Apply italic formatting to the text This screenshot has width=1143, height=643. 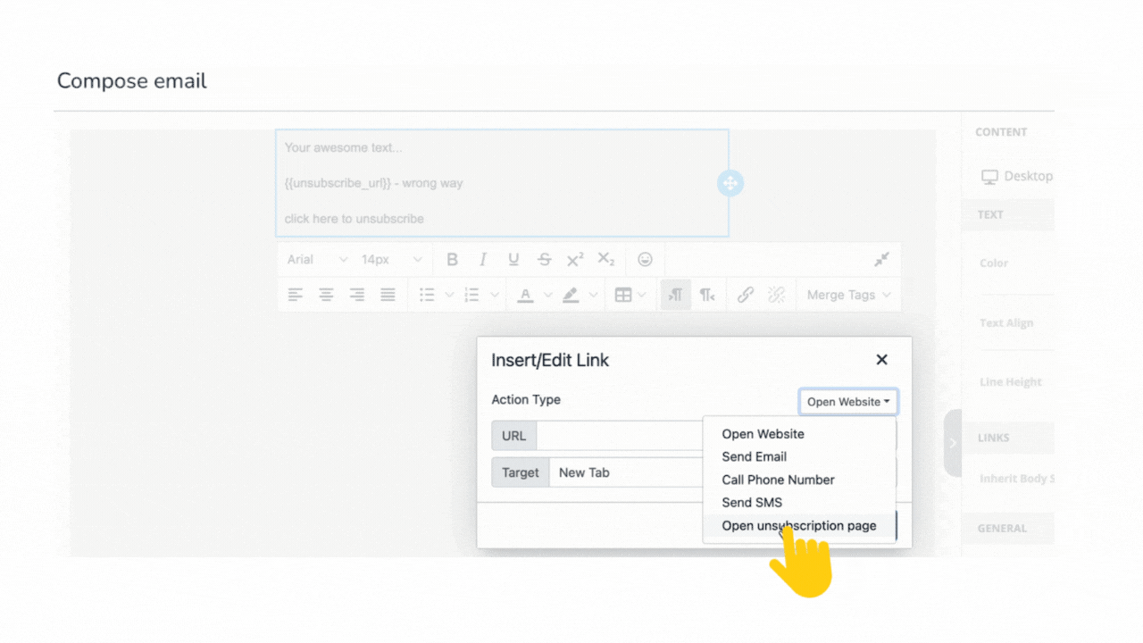tap(483, 259)
